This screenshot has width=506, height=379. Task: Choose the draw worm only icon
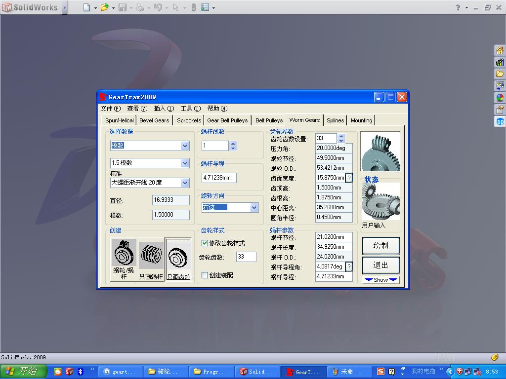pos(151,254)
